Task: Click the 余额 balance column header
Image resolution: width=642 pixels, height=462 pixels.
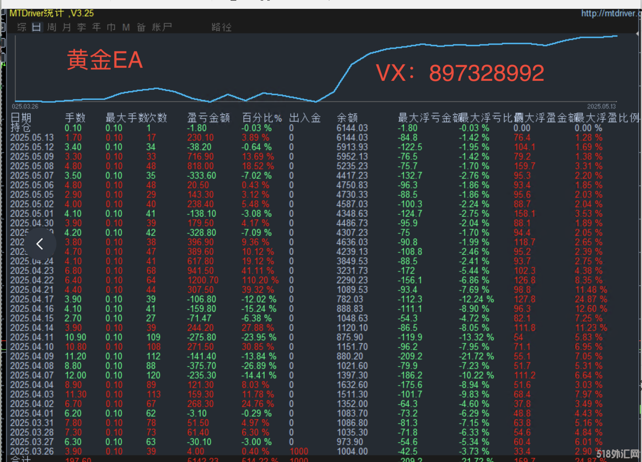Action: pyautogui.click(x=347, y=118)
